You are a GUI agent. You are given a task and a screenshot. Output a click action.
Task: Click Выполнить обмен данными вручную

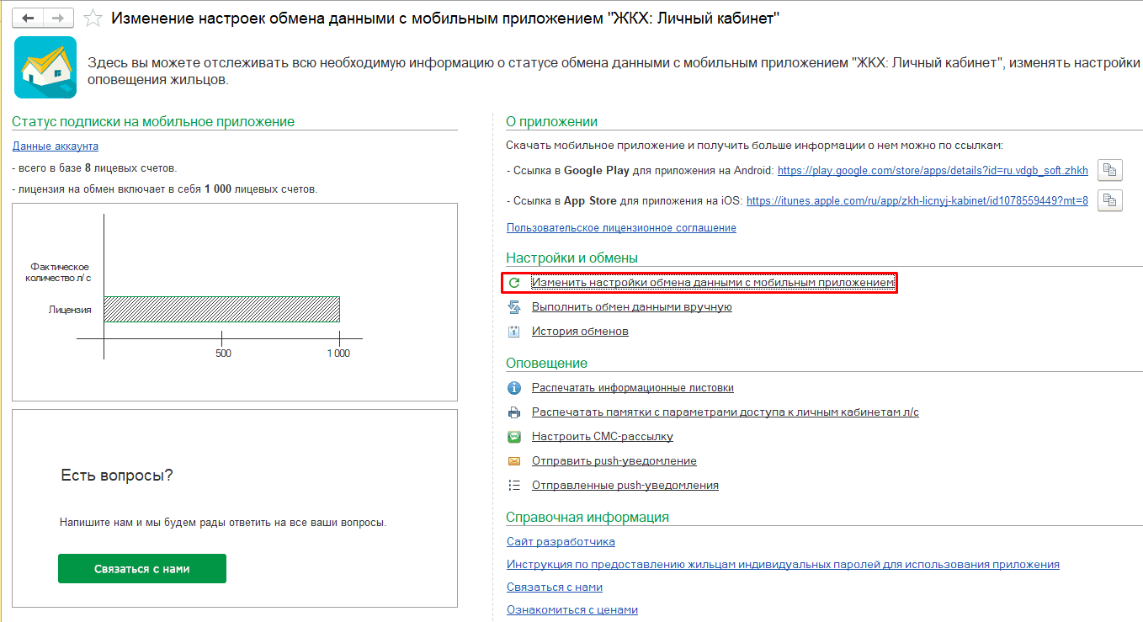[632, 307]
